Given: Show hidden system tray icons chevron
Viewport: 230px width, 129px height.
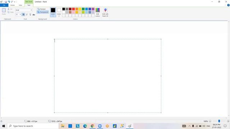Looking at the screenshot, I should coord(189,126).
